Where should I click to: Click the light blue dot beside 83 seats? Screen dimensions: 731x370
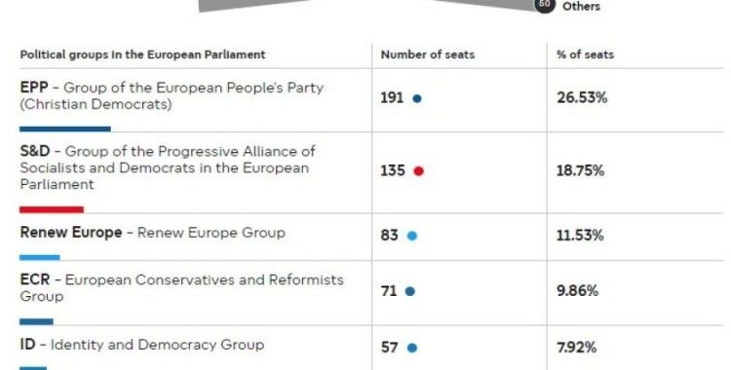(x=412, y=236)
